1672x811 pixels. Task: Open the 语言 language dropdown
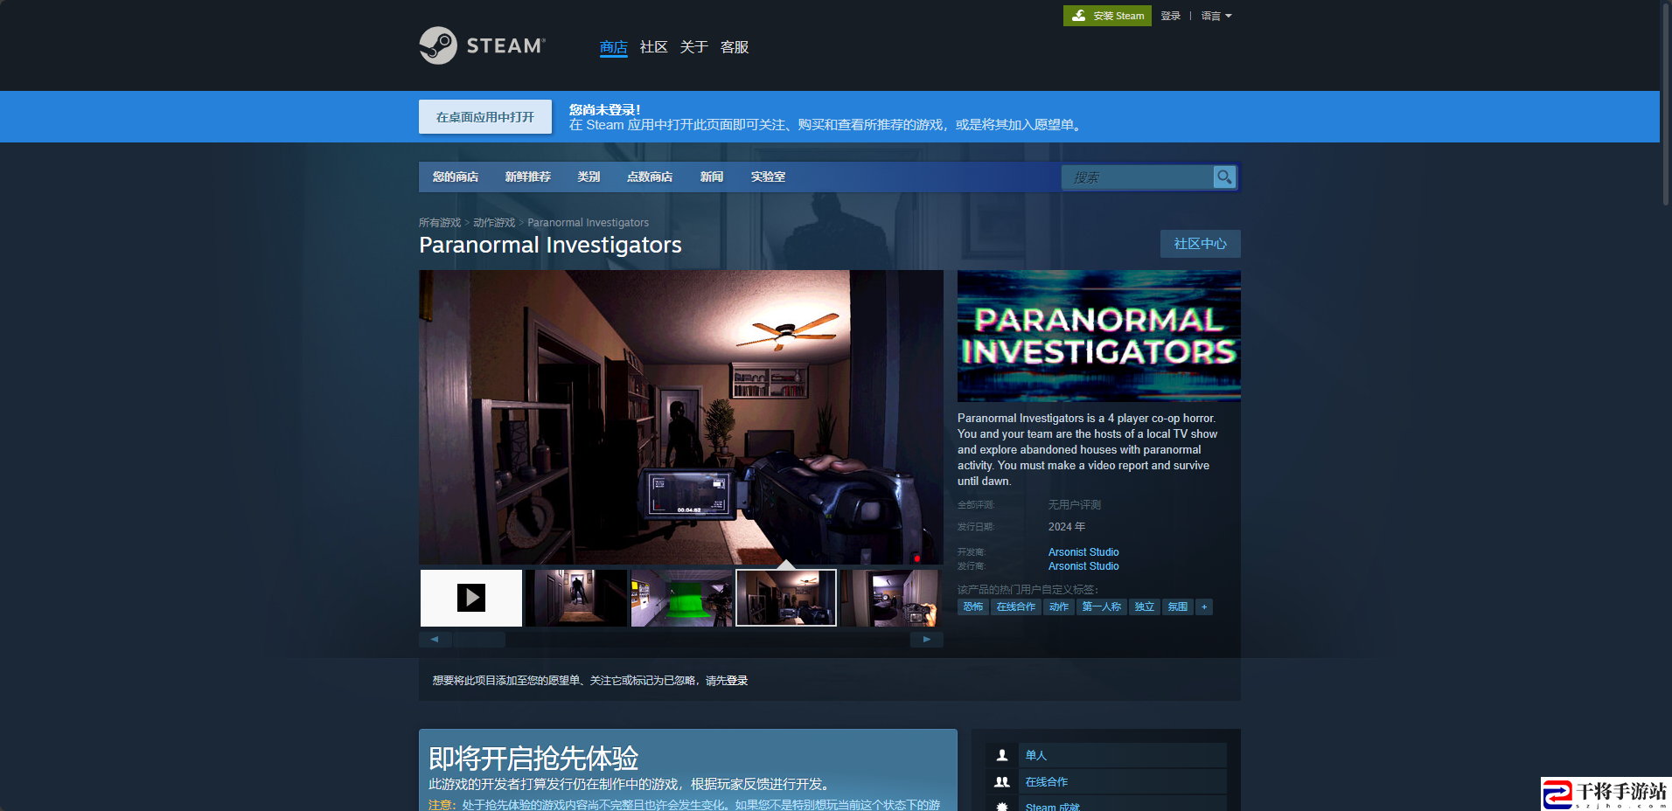tap(1216, 16)
